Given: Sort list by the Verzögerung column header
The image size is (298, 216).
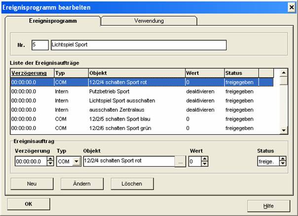Looking at the screenshot, I should pyautogui.click(x=32, y=73).
